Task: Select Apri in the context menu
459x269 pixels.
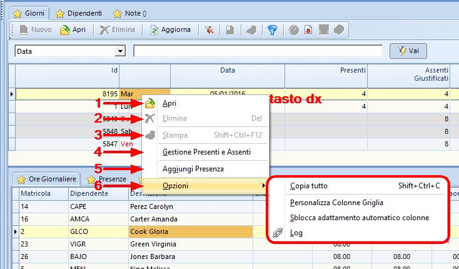Action: (x=169, y=103)
